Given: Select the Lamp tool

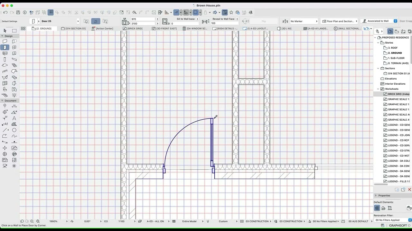Looking at the screenshot, I should 14,95.
